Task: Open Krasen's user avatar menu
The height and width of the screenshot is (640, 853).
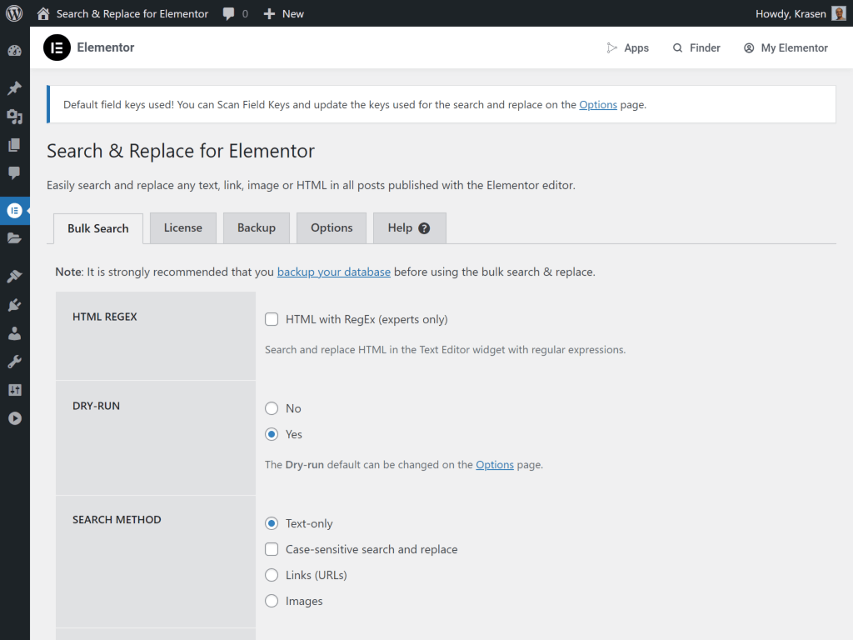Action: pyautogui.click(x=839, y=13)
